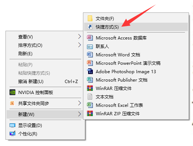
Task: Click the personalization icon beside 个性化(R)
Action: [12, 134]
